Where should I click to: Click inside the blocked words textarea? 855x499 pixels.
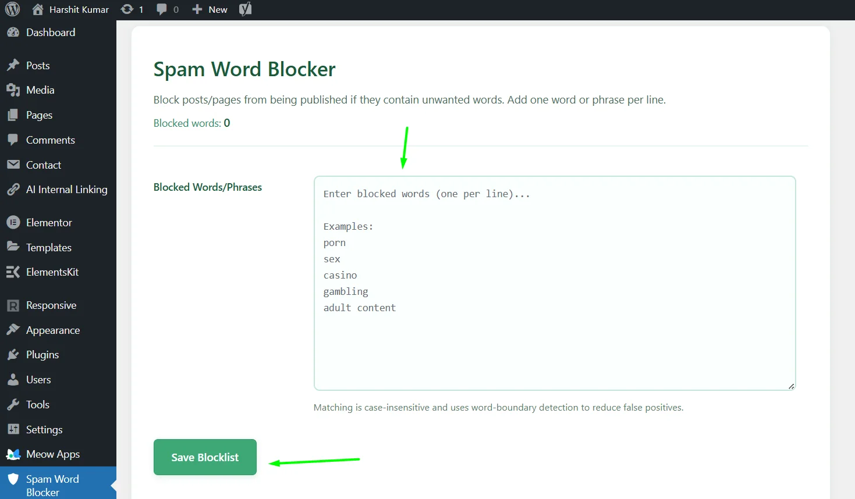[x=553, y=279]
